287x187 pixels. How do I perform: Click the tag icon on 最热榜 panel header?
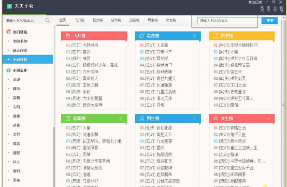142,36
